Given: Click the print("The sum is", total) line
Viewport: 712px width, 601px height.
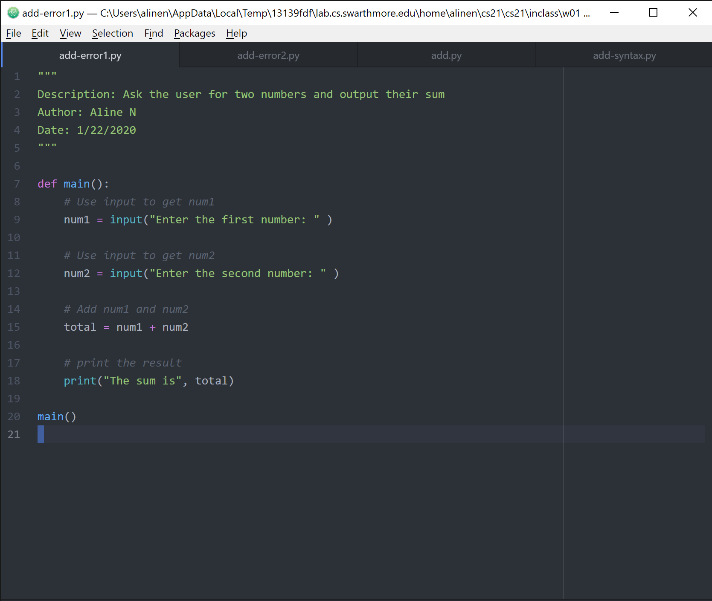Looking at the screenshot, I should click(x=149, y=381).
